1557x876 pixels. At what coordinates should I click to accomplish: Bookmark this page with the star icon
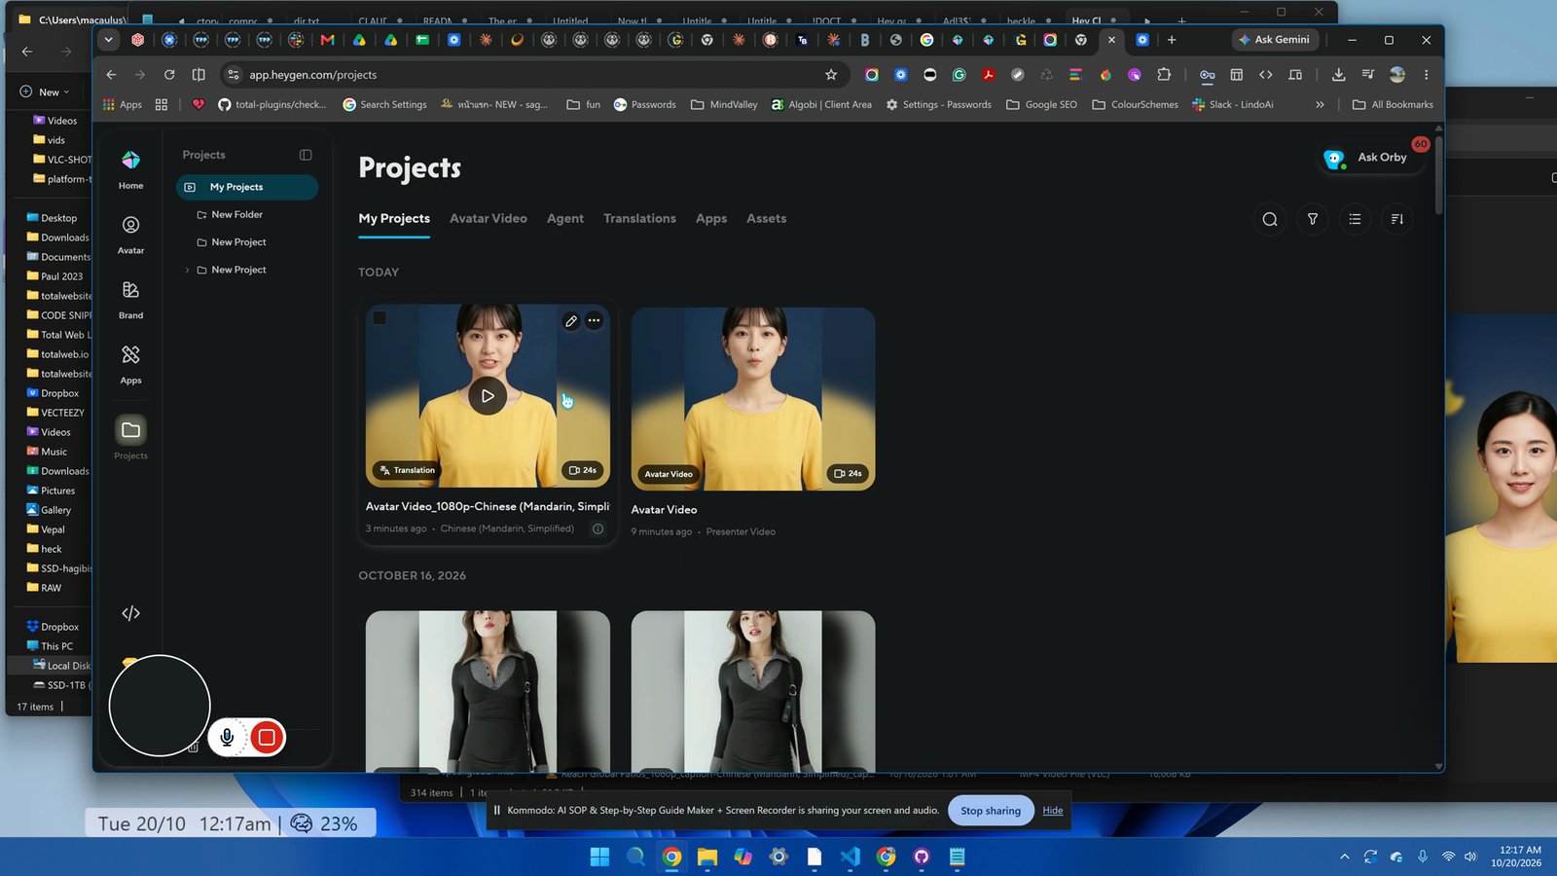830,75
